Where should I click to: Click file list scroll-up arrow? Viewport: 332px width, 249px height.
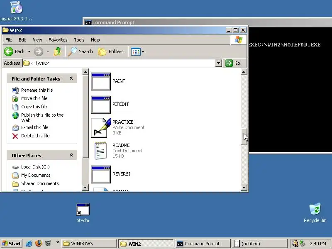(244, 72)
